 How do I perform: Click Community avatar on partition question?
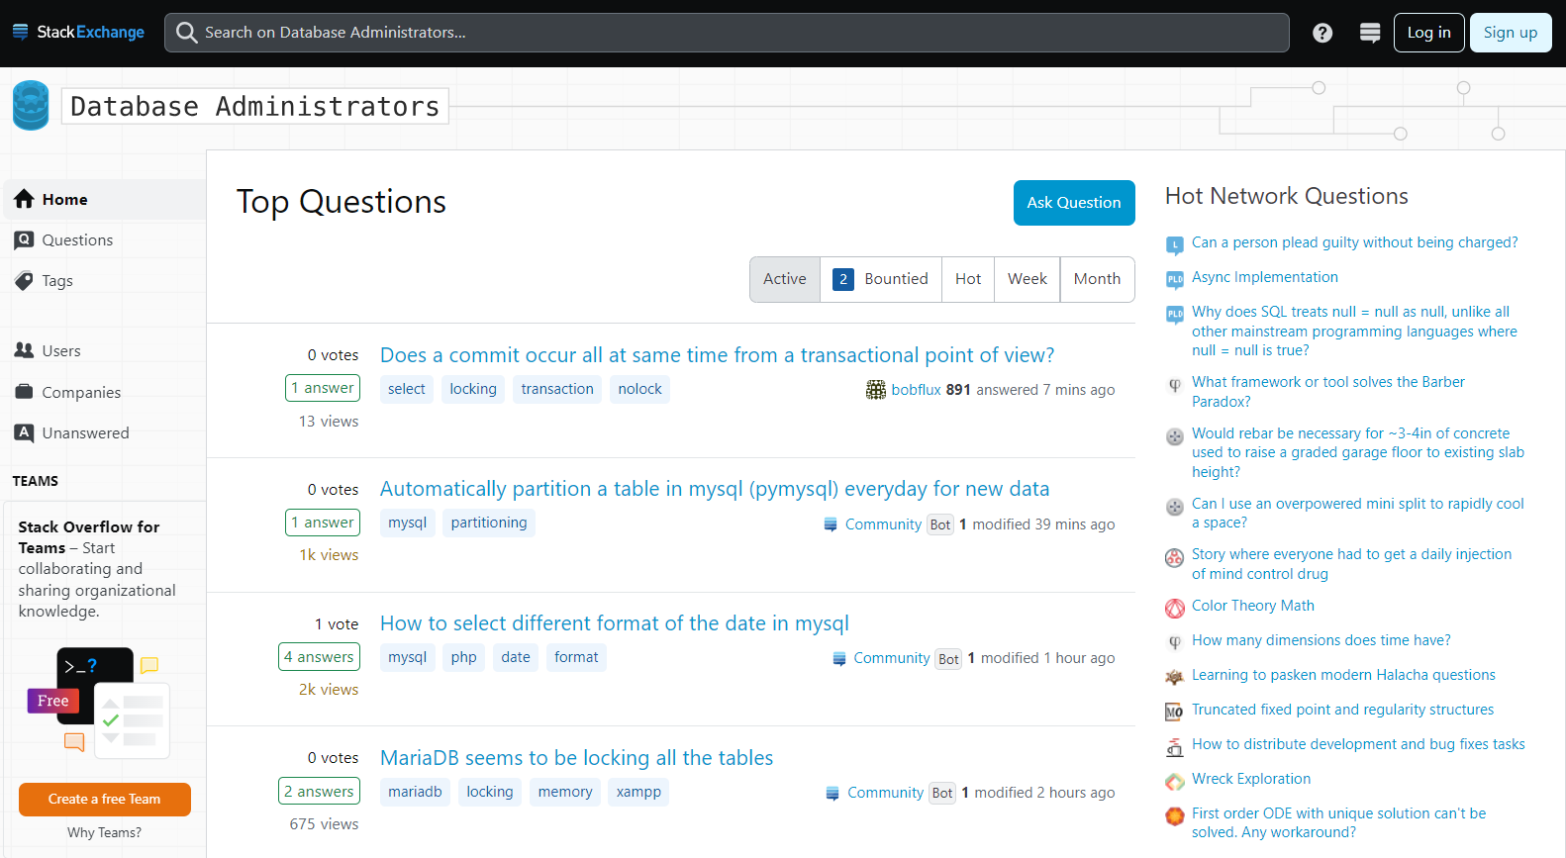point(832,524)
